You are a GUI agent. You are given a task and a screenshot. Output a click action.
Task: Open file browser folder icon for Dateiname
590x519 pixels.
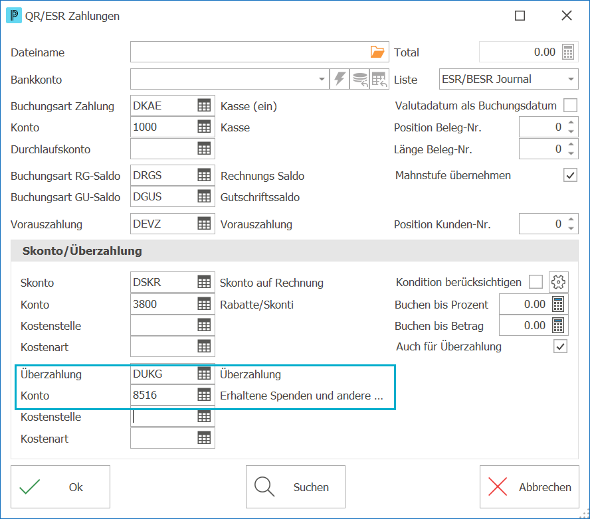377,52
